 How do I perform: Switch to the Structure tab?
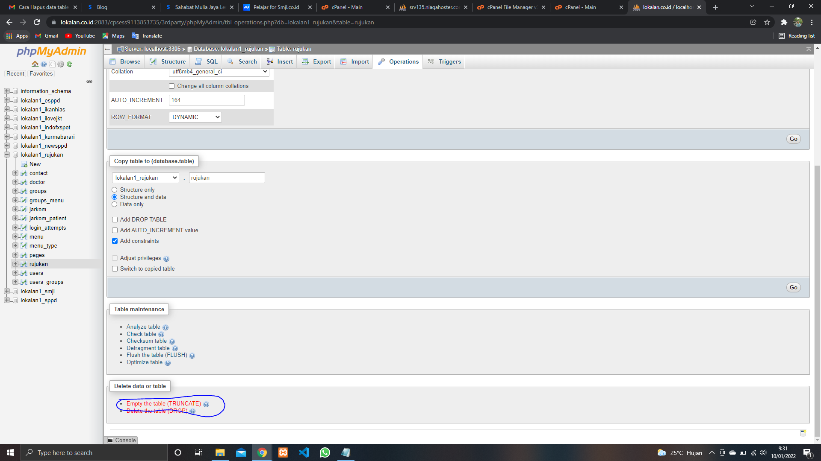168,61
